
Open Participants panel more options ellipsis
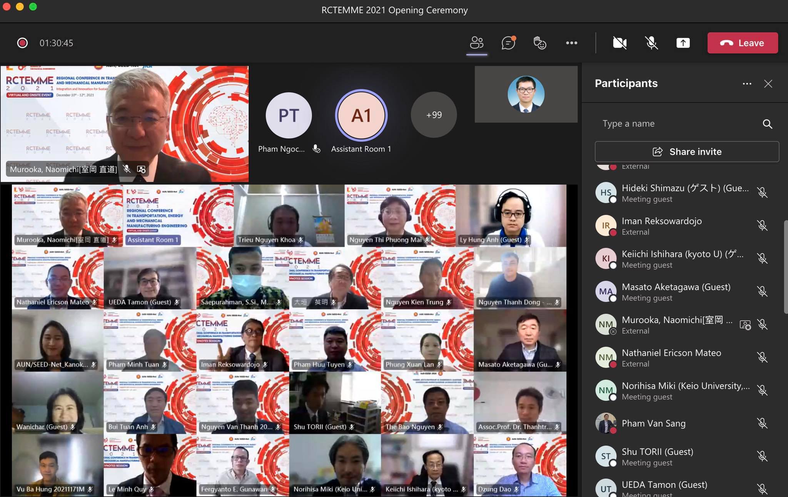(747, 84)
